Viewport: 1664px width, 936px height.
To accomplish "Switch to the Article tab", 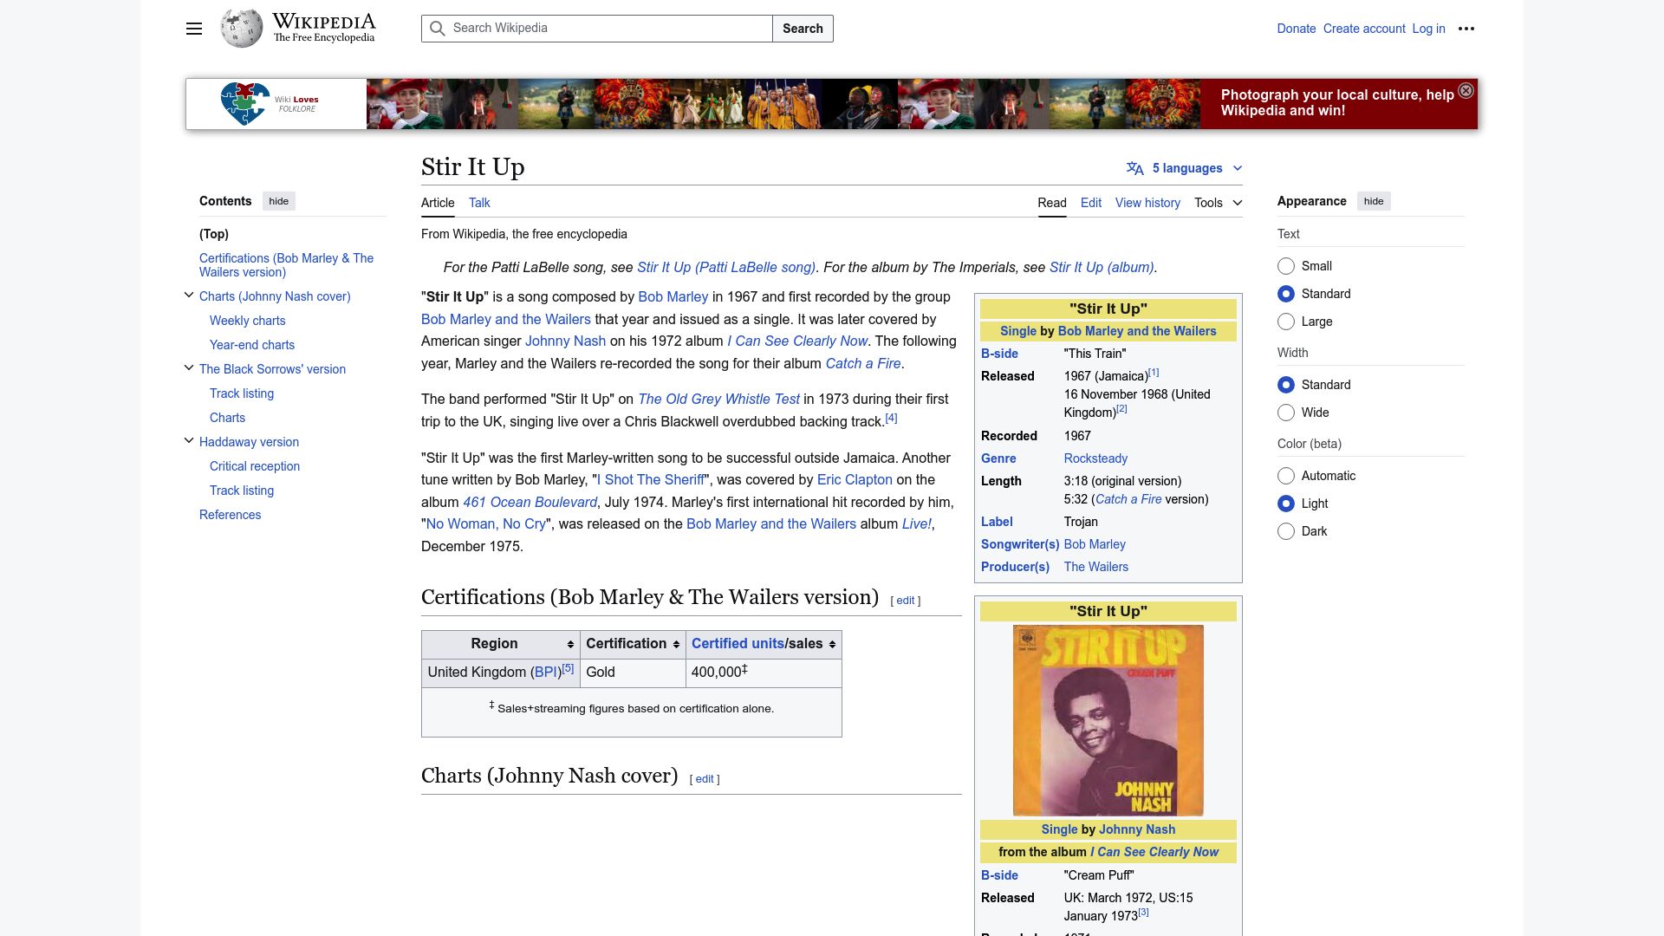I will [x=438, y=203].
